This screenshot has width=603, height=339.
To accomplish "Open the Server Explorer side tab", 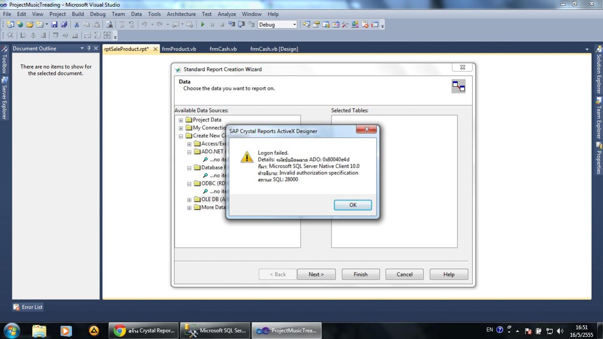I will (x=4, y=98).
